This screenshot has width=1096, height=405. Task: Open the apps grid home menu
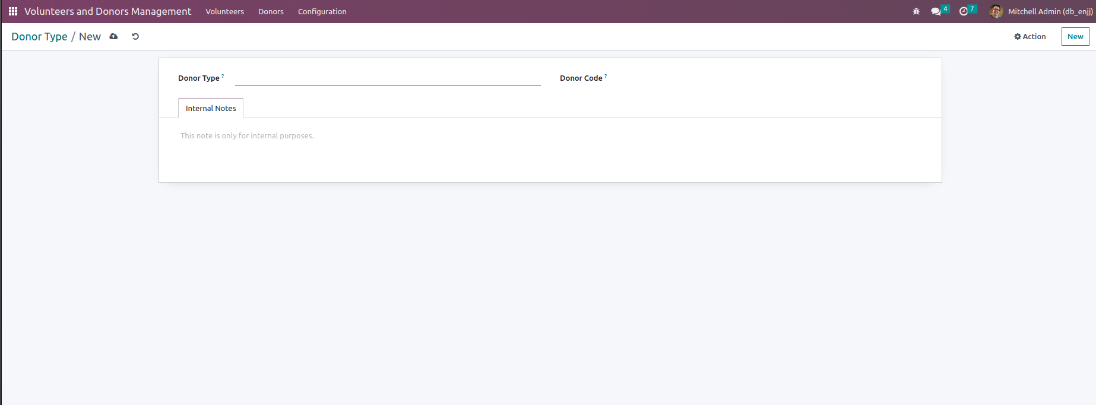pyautogui.click(x=13, y=11)
